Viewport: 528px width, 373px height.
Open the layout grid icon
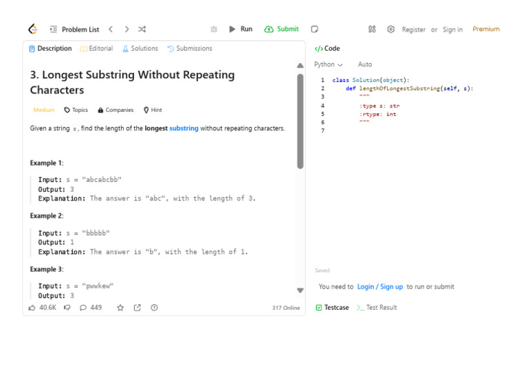coord(372,30)
